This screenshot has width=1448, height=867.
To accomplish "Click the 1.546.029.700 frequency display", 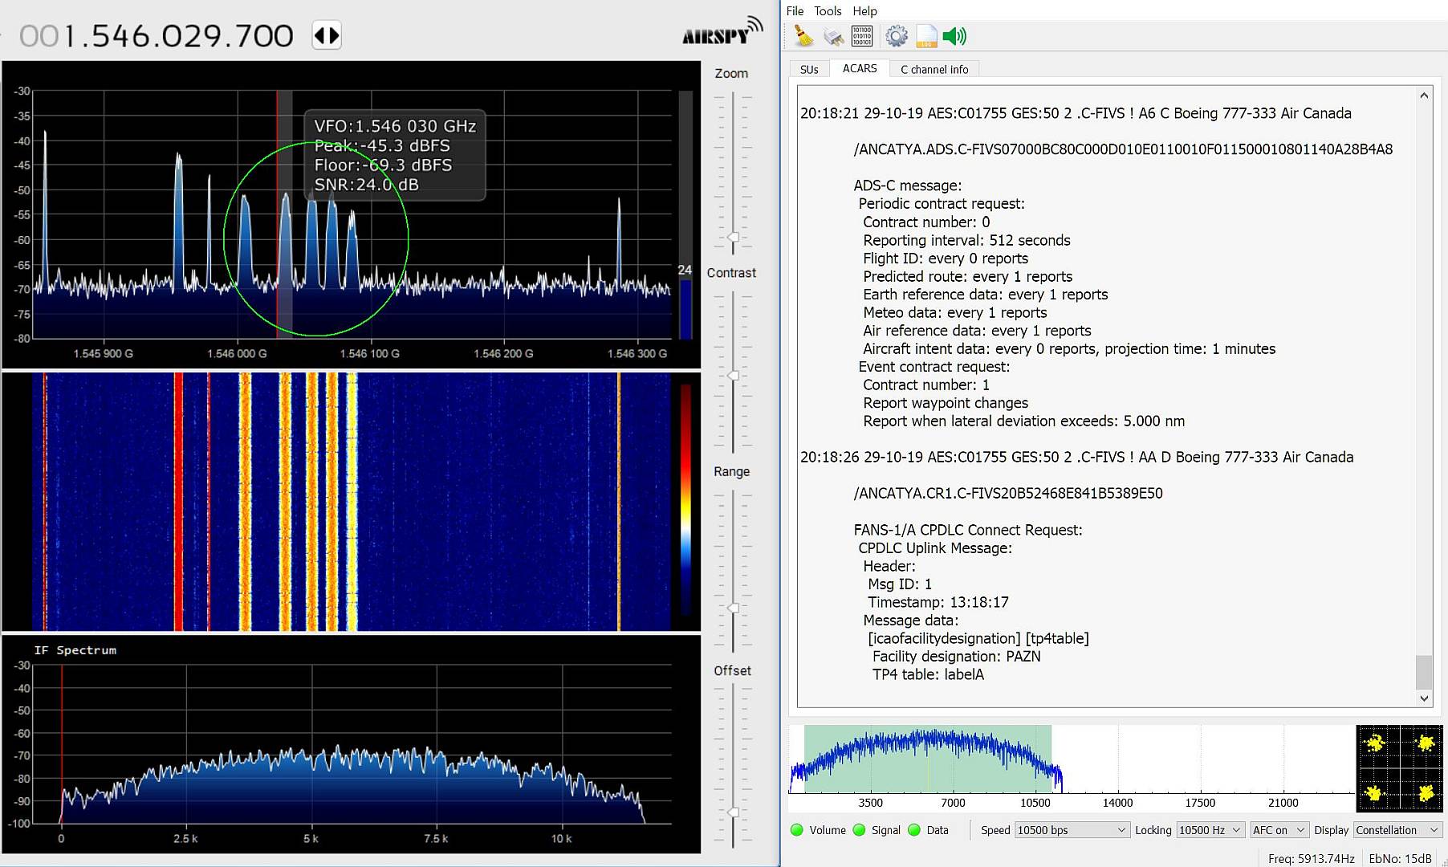I will click(157, 36).
